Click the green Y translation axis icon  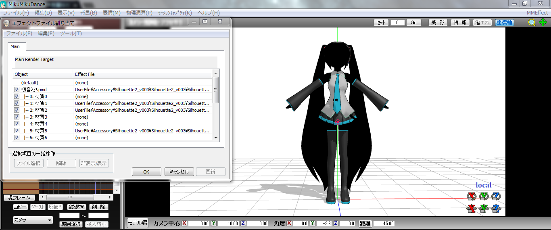click(484, 209)
